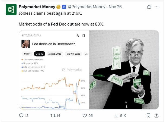Viewport: 167px width, 122px height.
Task: Open Polymarket Money profile avatar
Action: 11,10
